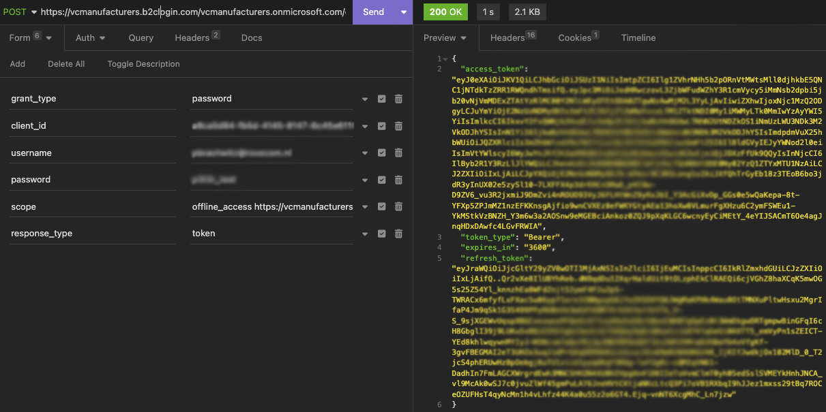This screenshot has width=826, height=412.
Task: Collapse the JSON root object arrow
Action: point(445,59)
